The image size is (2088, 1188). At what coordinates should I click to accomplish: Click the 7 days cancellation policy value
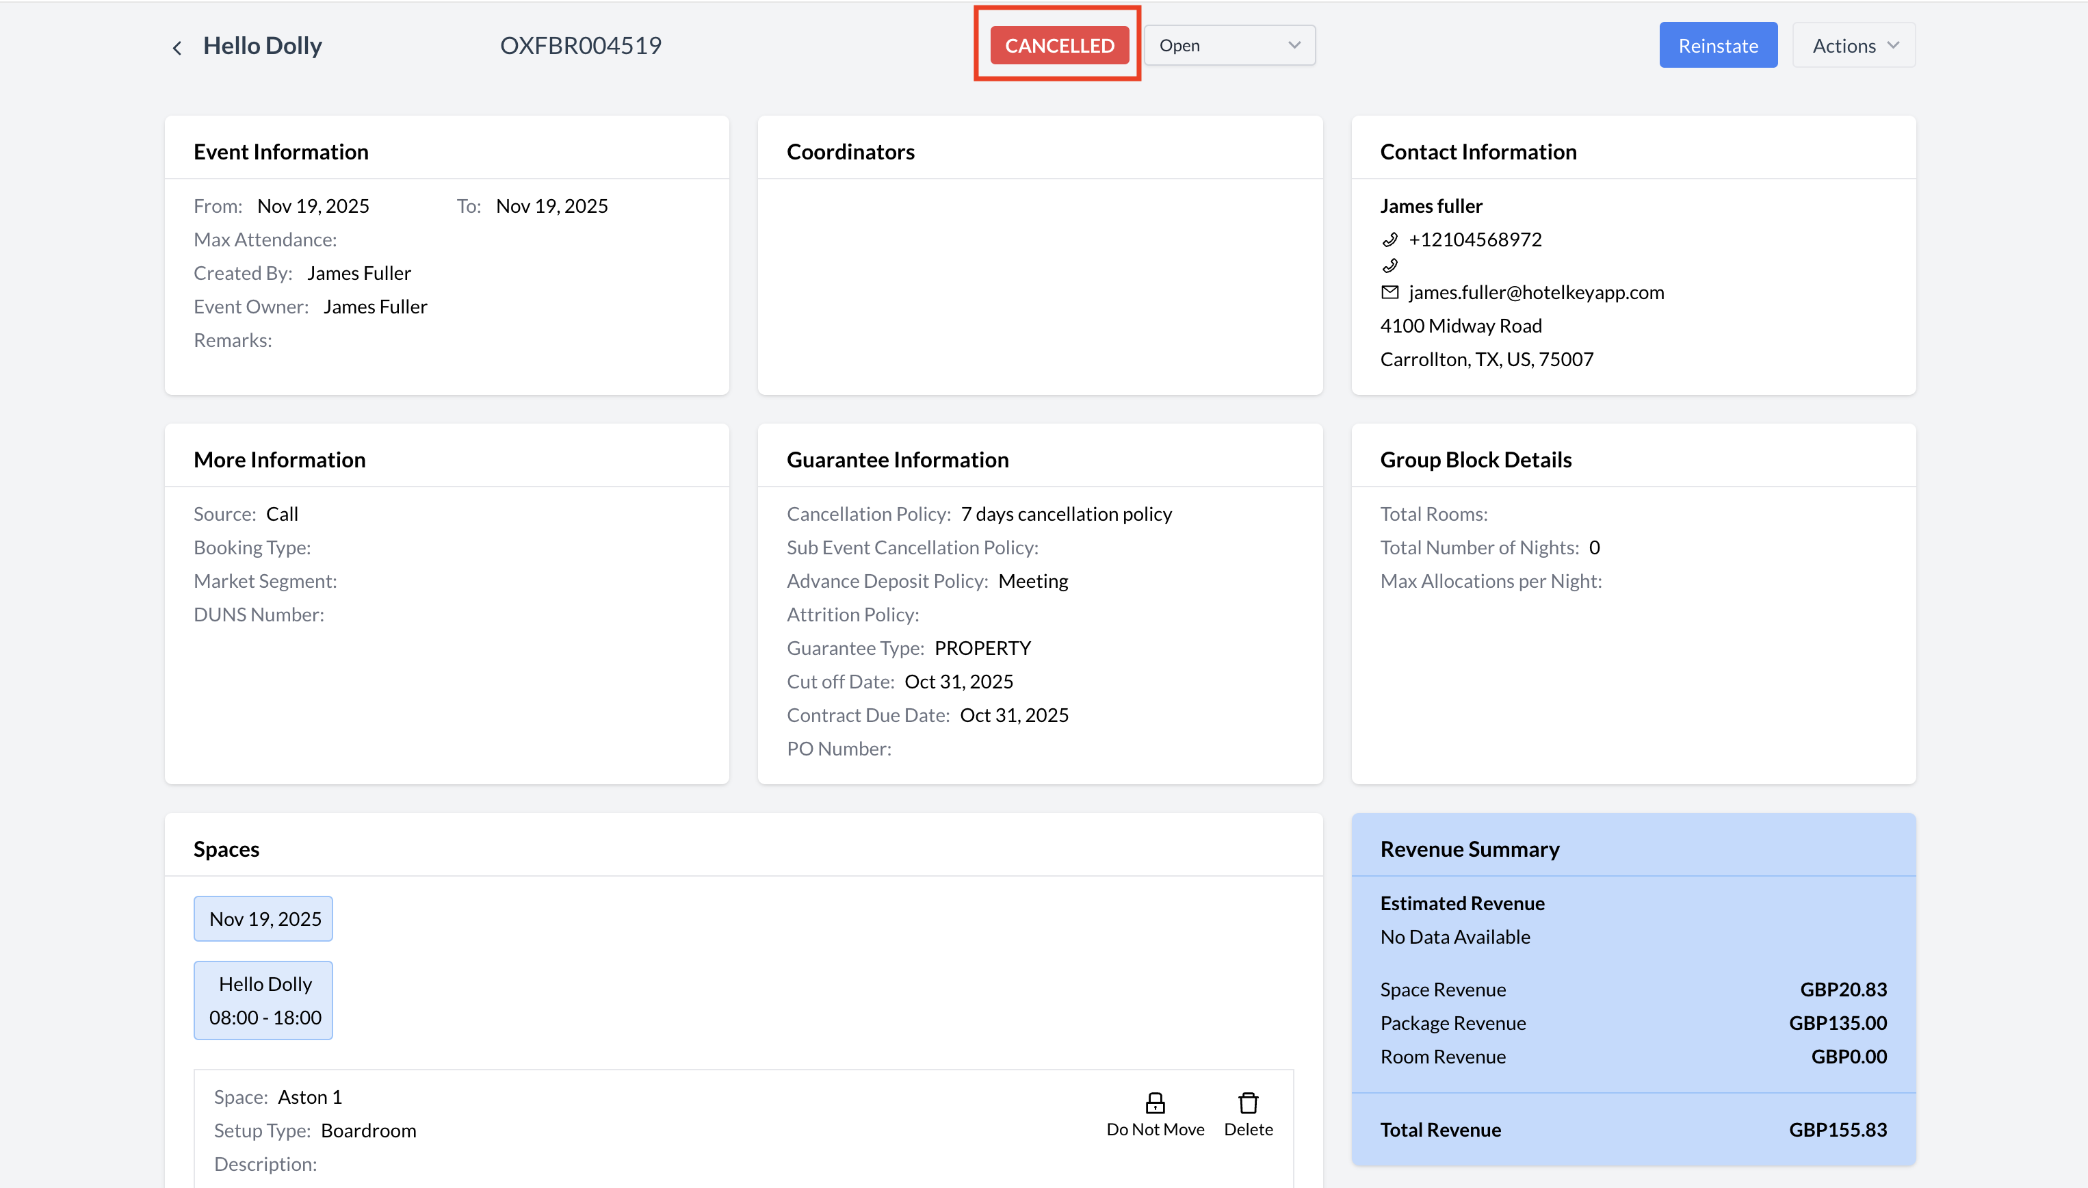click(x=1066, y=514)
